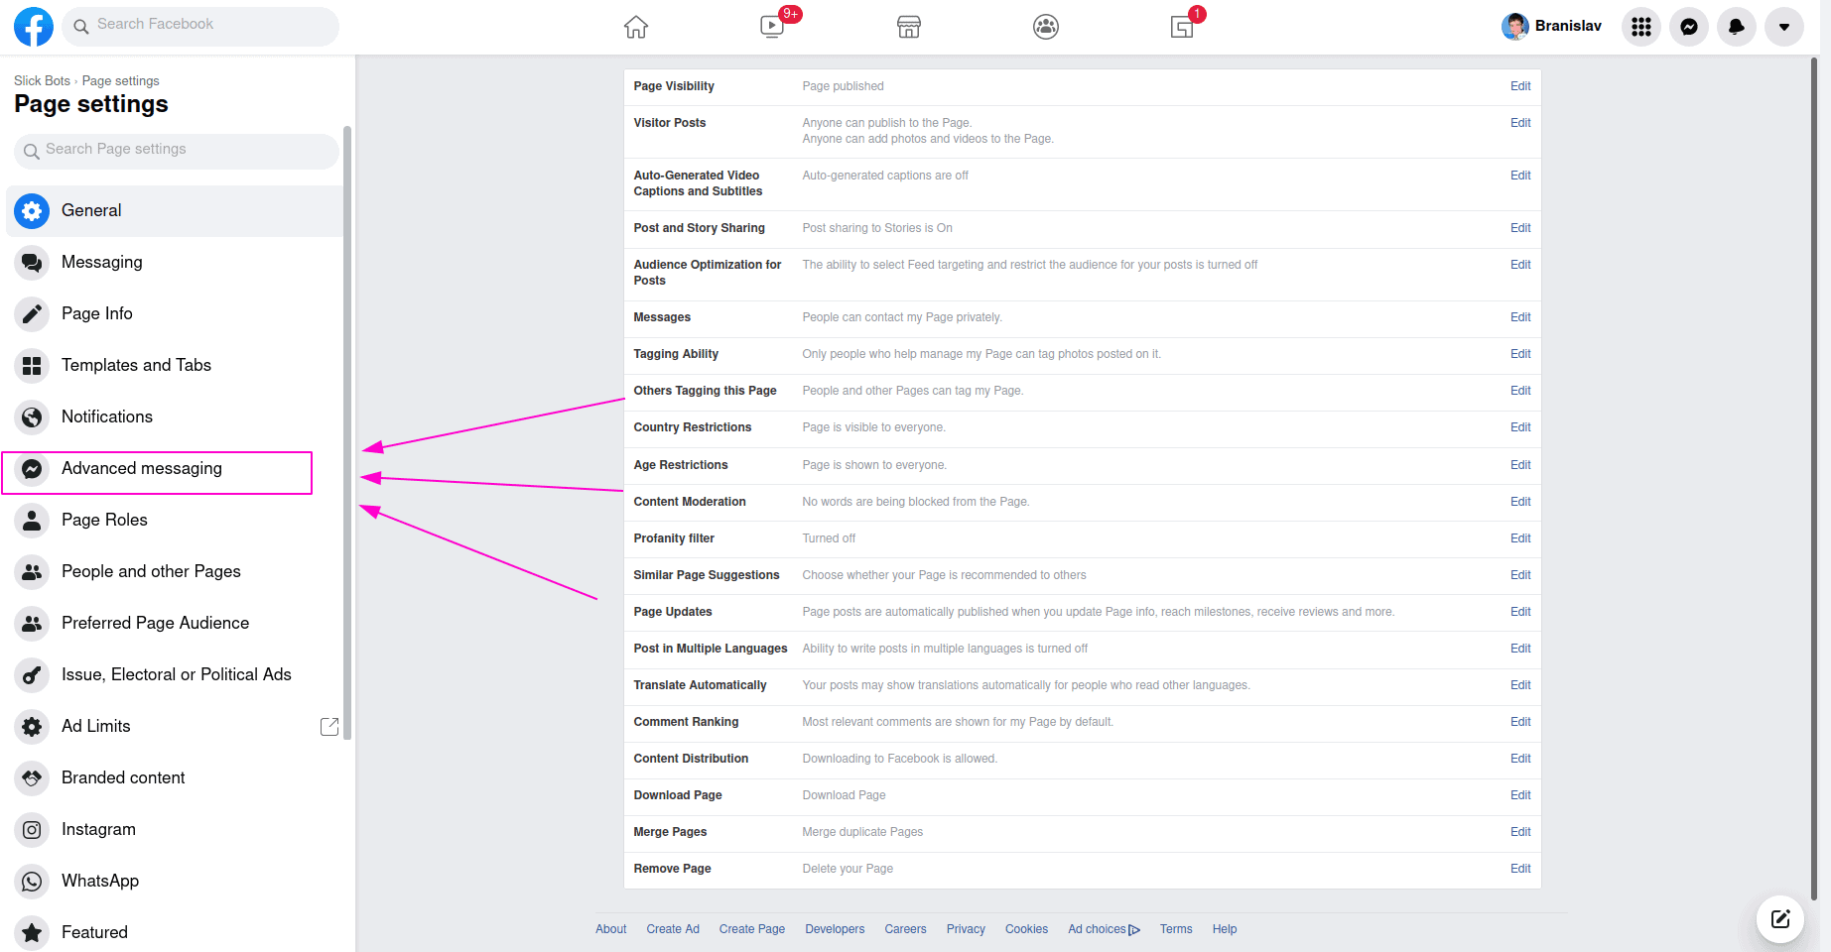
Task: Open Branislav profile
Action: click(1552, 27)
